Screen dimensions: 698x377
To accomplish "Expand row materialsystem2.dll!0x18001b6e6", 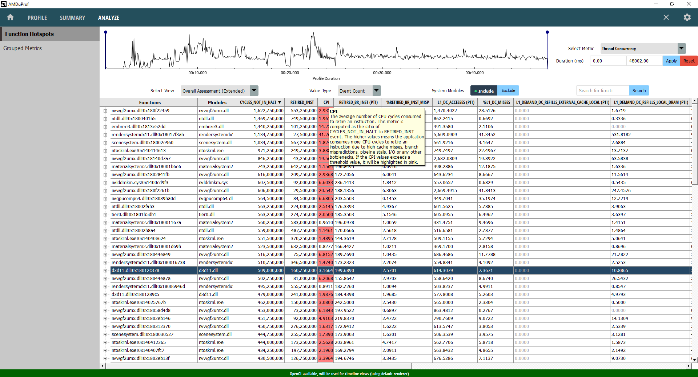I will [105, 167].
